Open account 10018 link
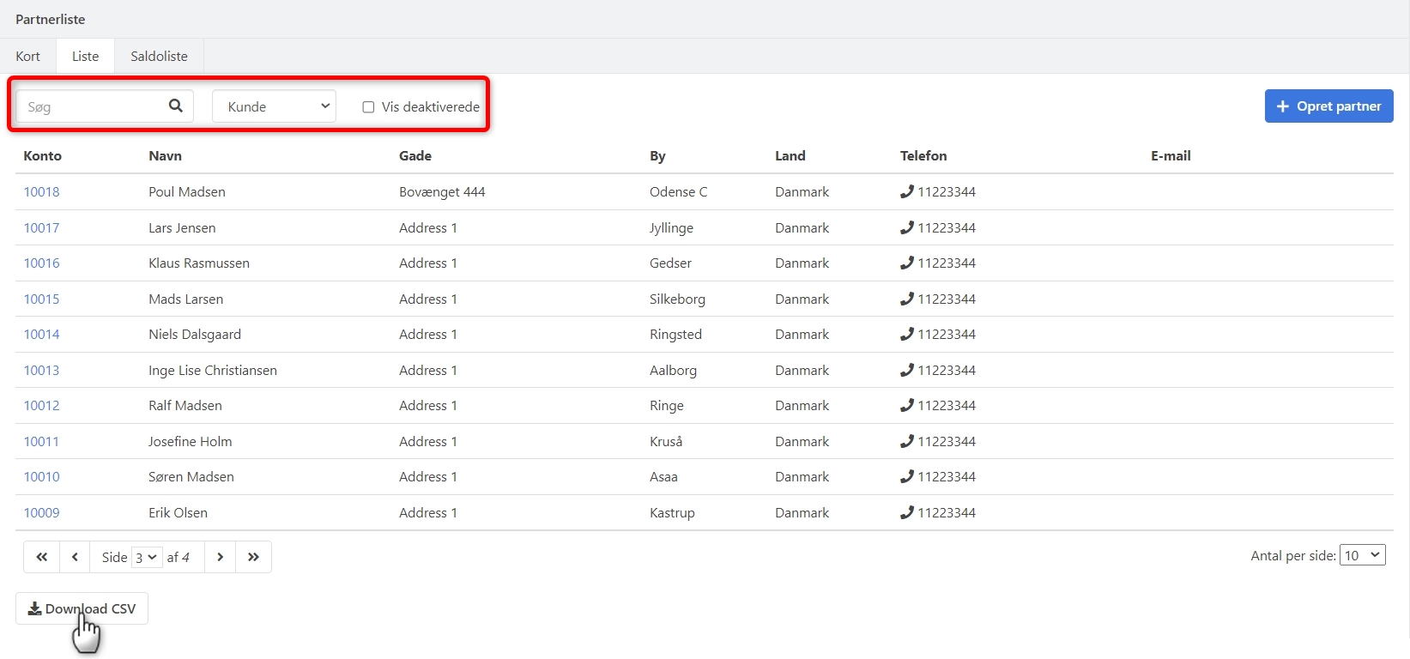1410x659 pixels. point(41,191)
